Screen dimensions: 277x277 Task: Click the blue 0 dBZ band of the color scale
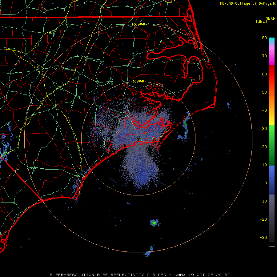coord(272,180)
